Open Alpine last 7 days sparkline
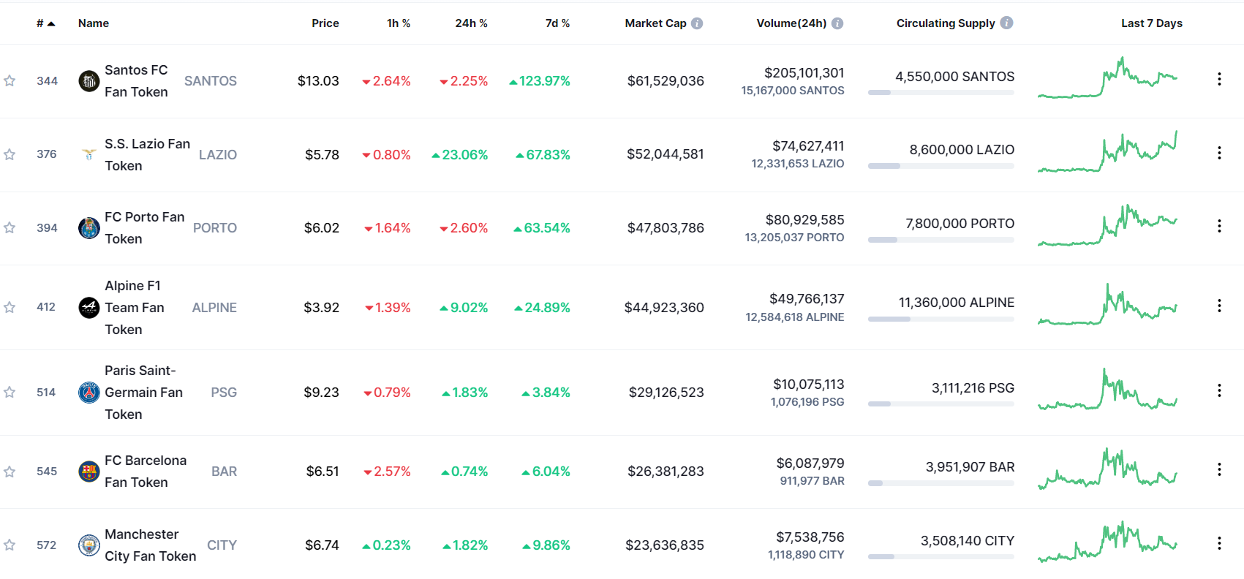1244x579 pixels. (1107, 304)
